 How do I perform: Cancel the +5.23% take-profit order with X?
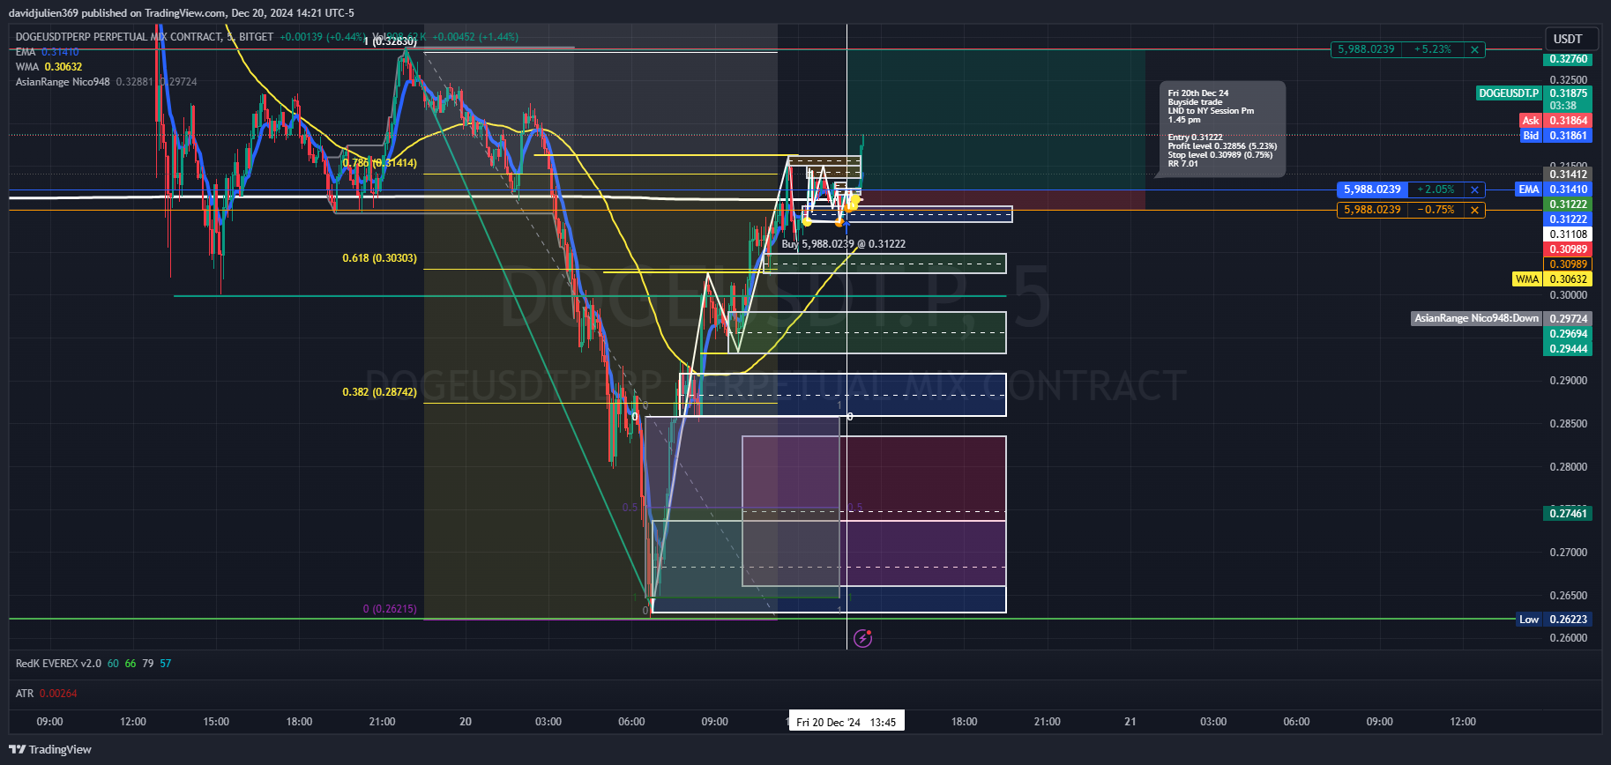(1474, 49)
